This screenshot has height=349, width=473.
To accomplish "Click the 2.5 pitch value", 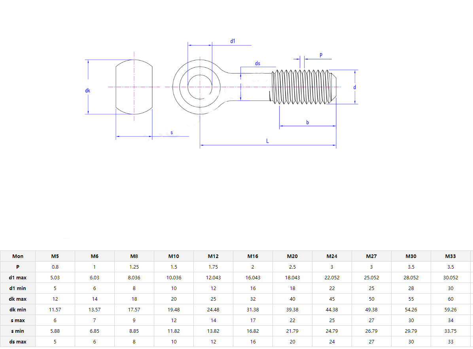I will tap(292, 267).
